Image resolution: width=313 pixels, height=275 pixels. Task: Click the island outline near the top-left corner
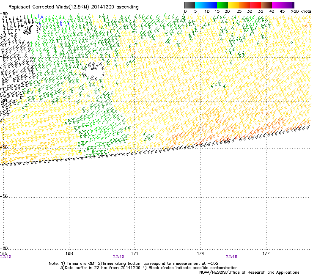(28, 30)
